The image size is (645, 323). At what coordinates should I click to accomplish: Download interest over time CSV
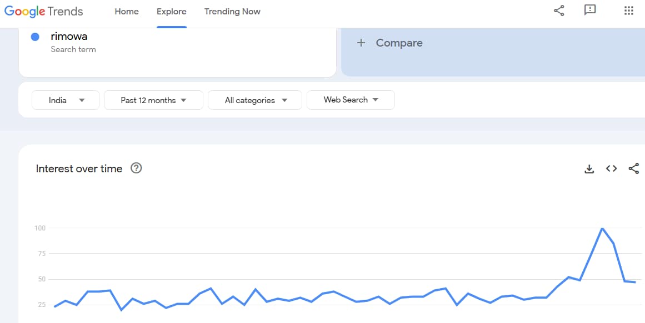[x=589, y=169]
